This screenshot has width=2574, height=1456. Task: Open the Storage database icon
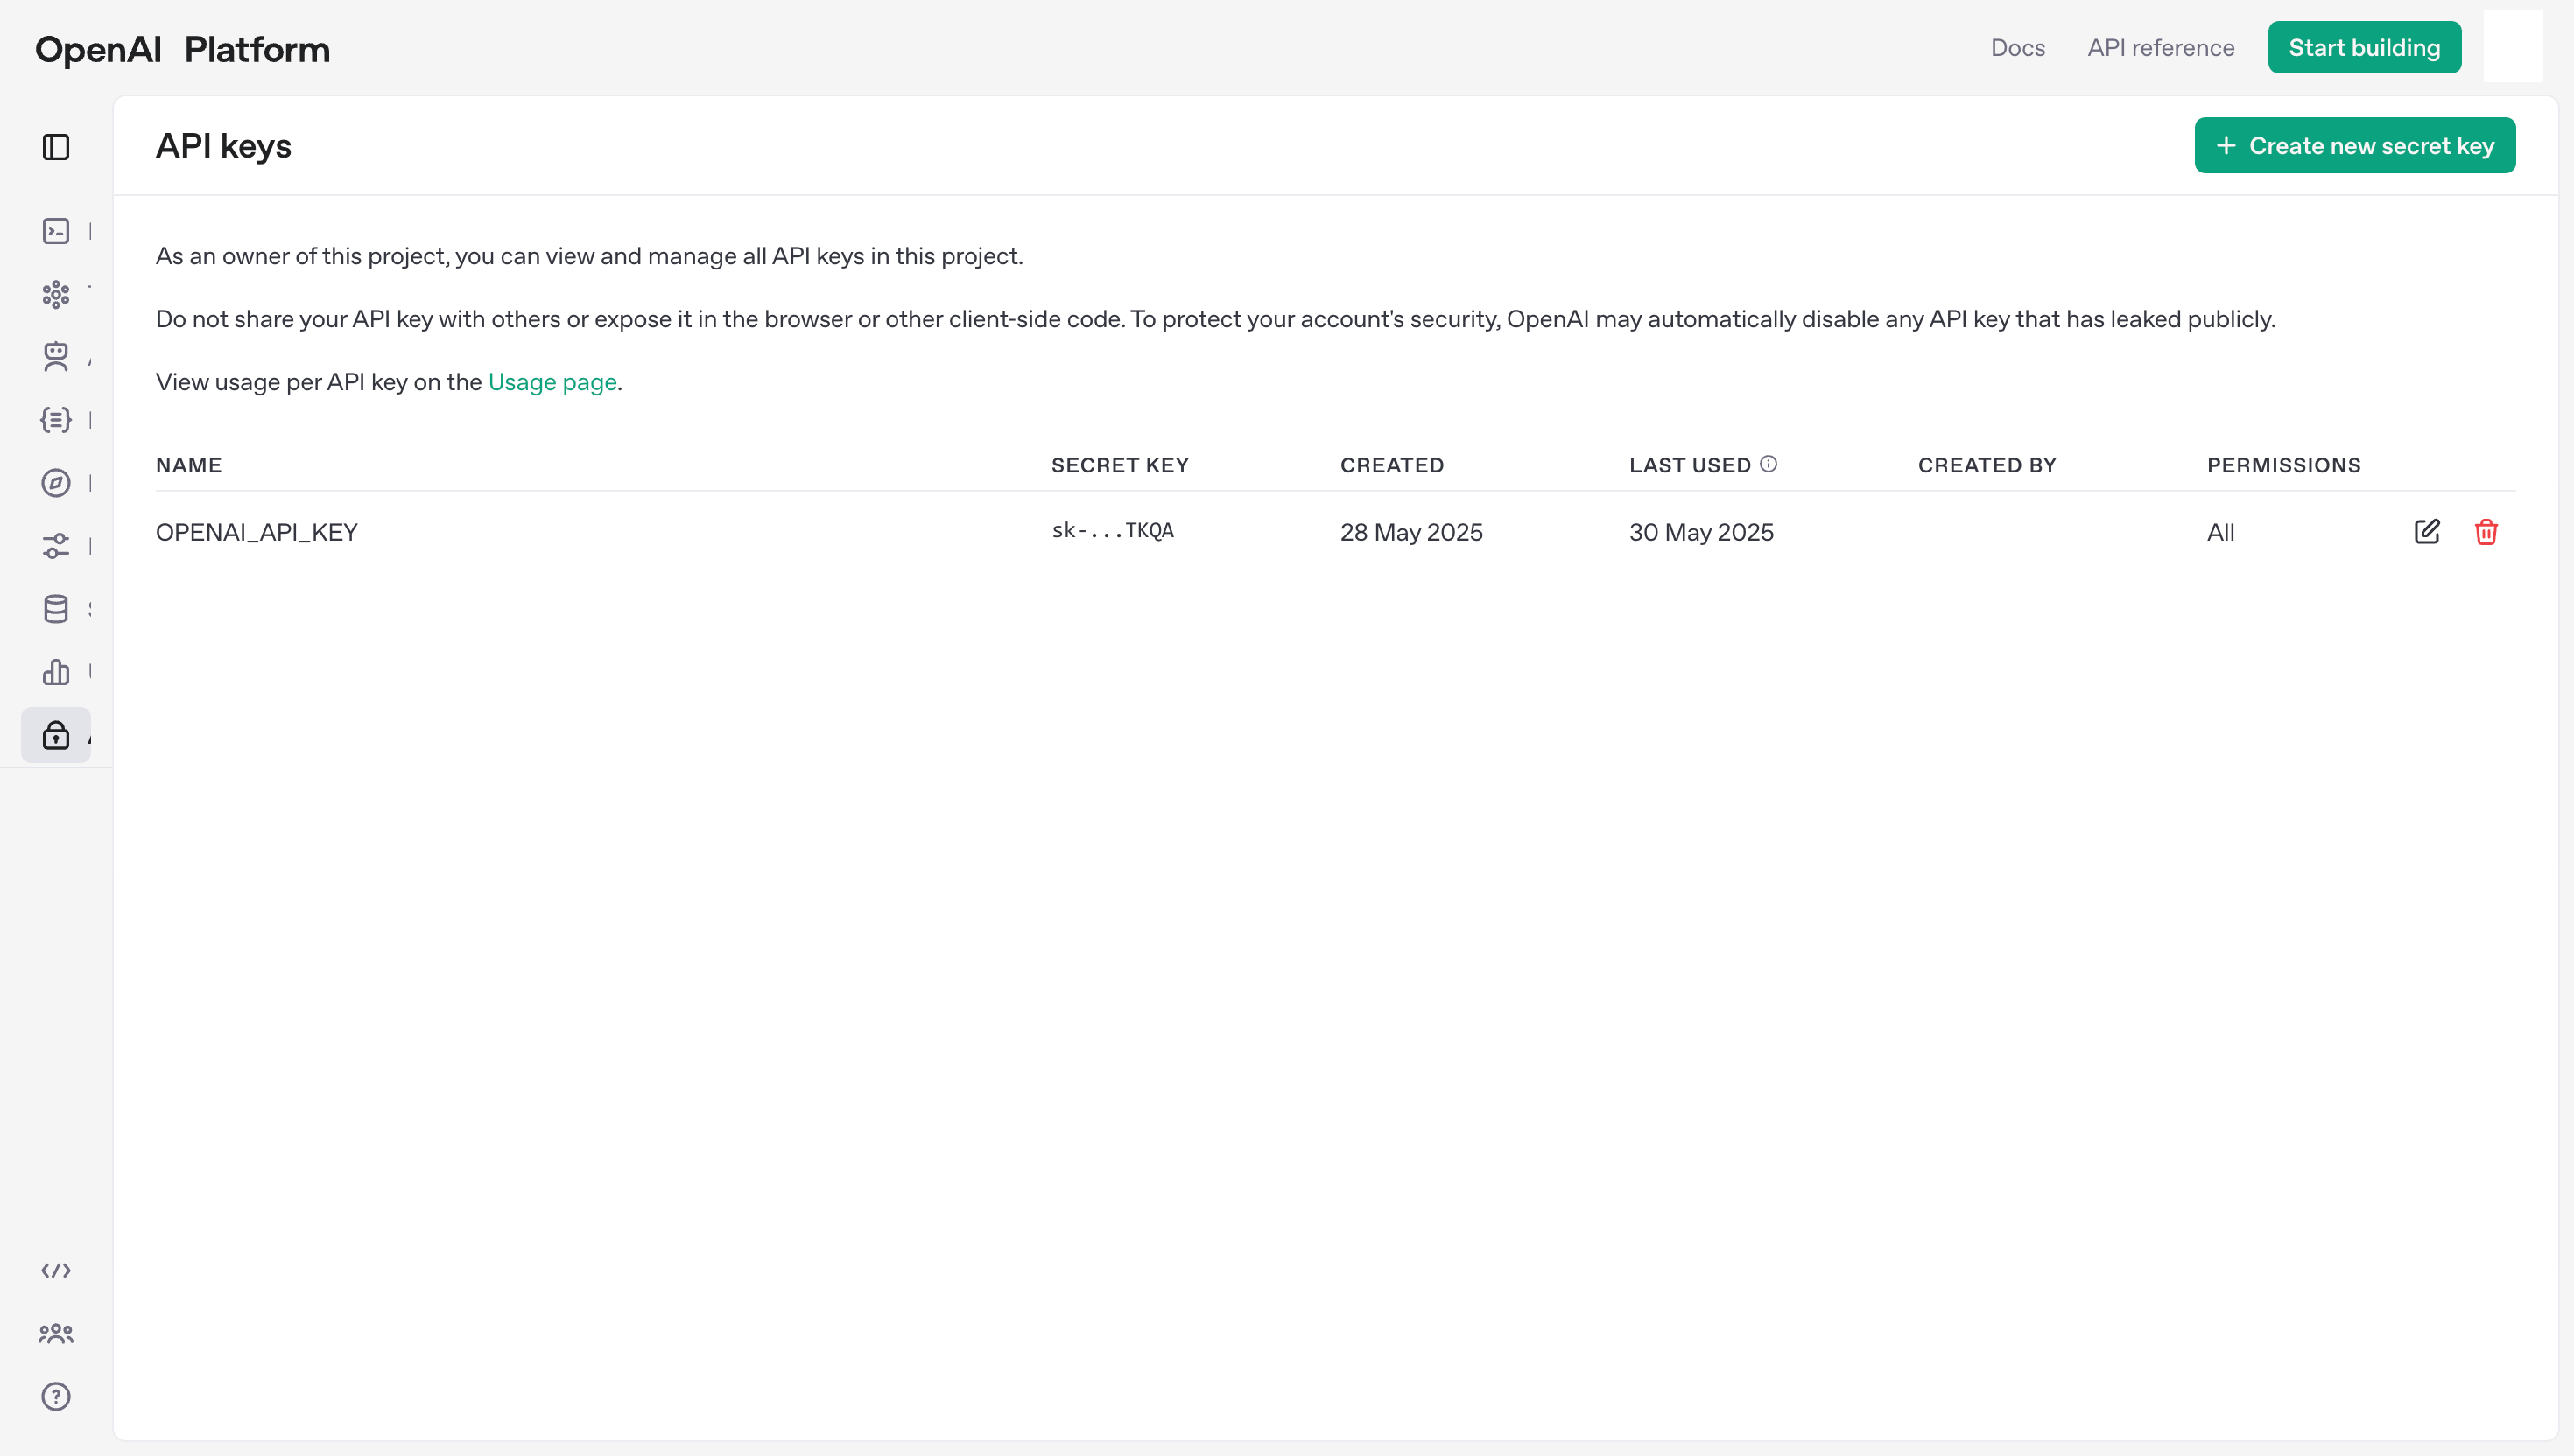click(56, 609)
